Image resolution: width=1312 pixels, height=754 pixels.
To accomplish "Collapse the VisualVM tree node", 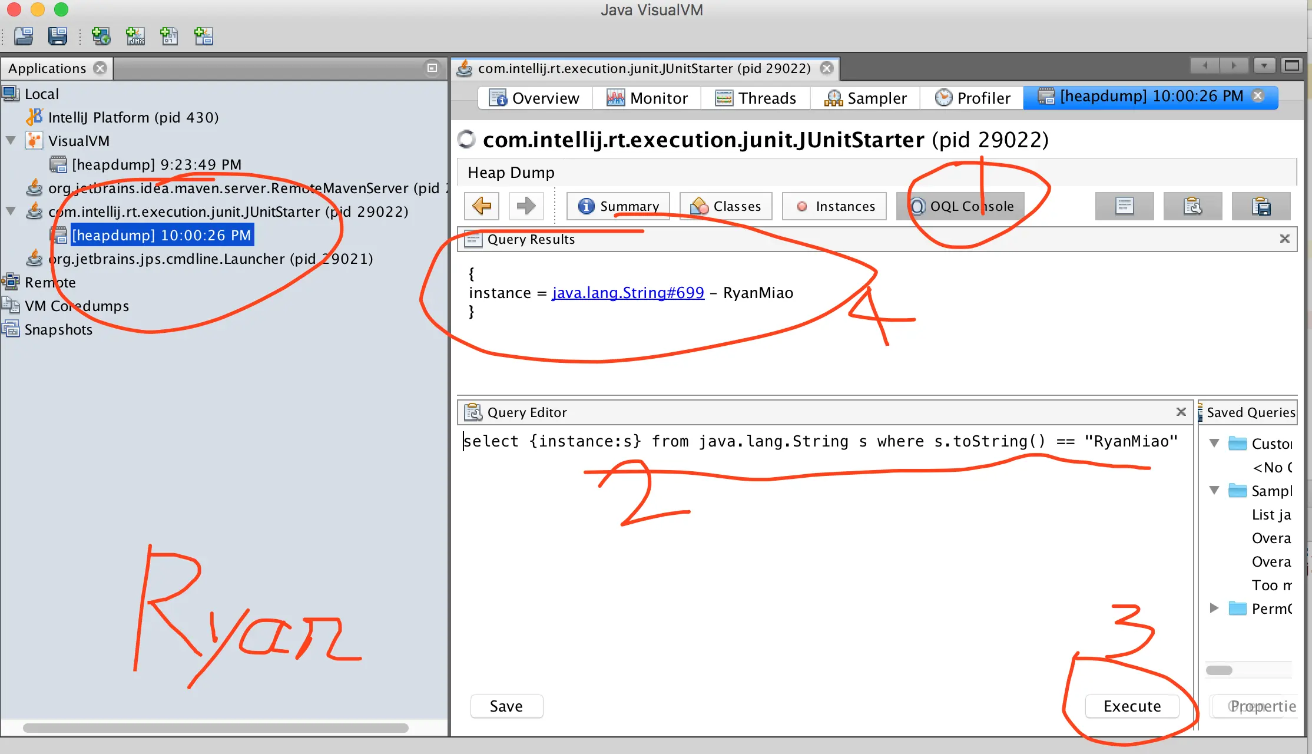I will 11,141.
